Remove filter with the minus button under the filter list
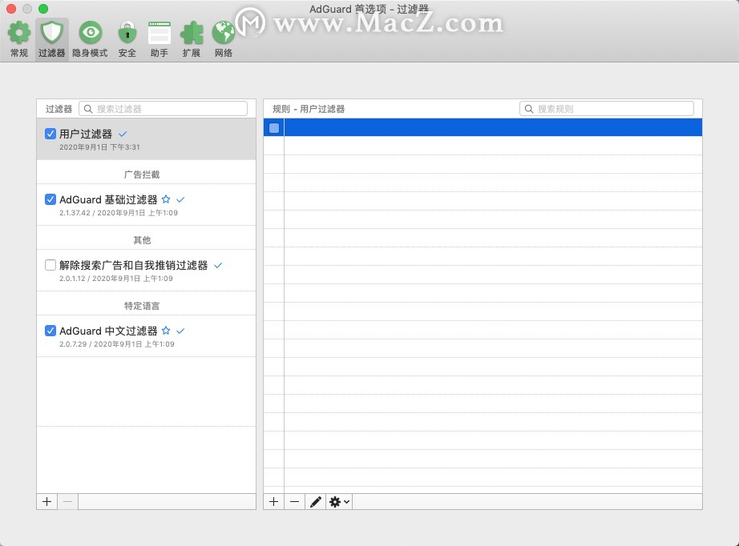 (x=67, y=502)
